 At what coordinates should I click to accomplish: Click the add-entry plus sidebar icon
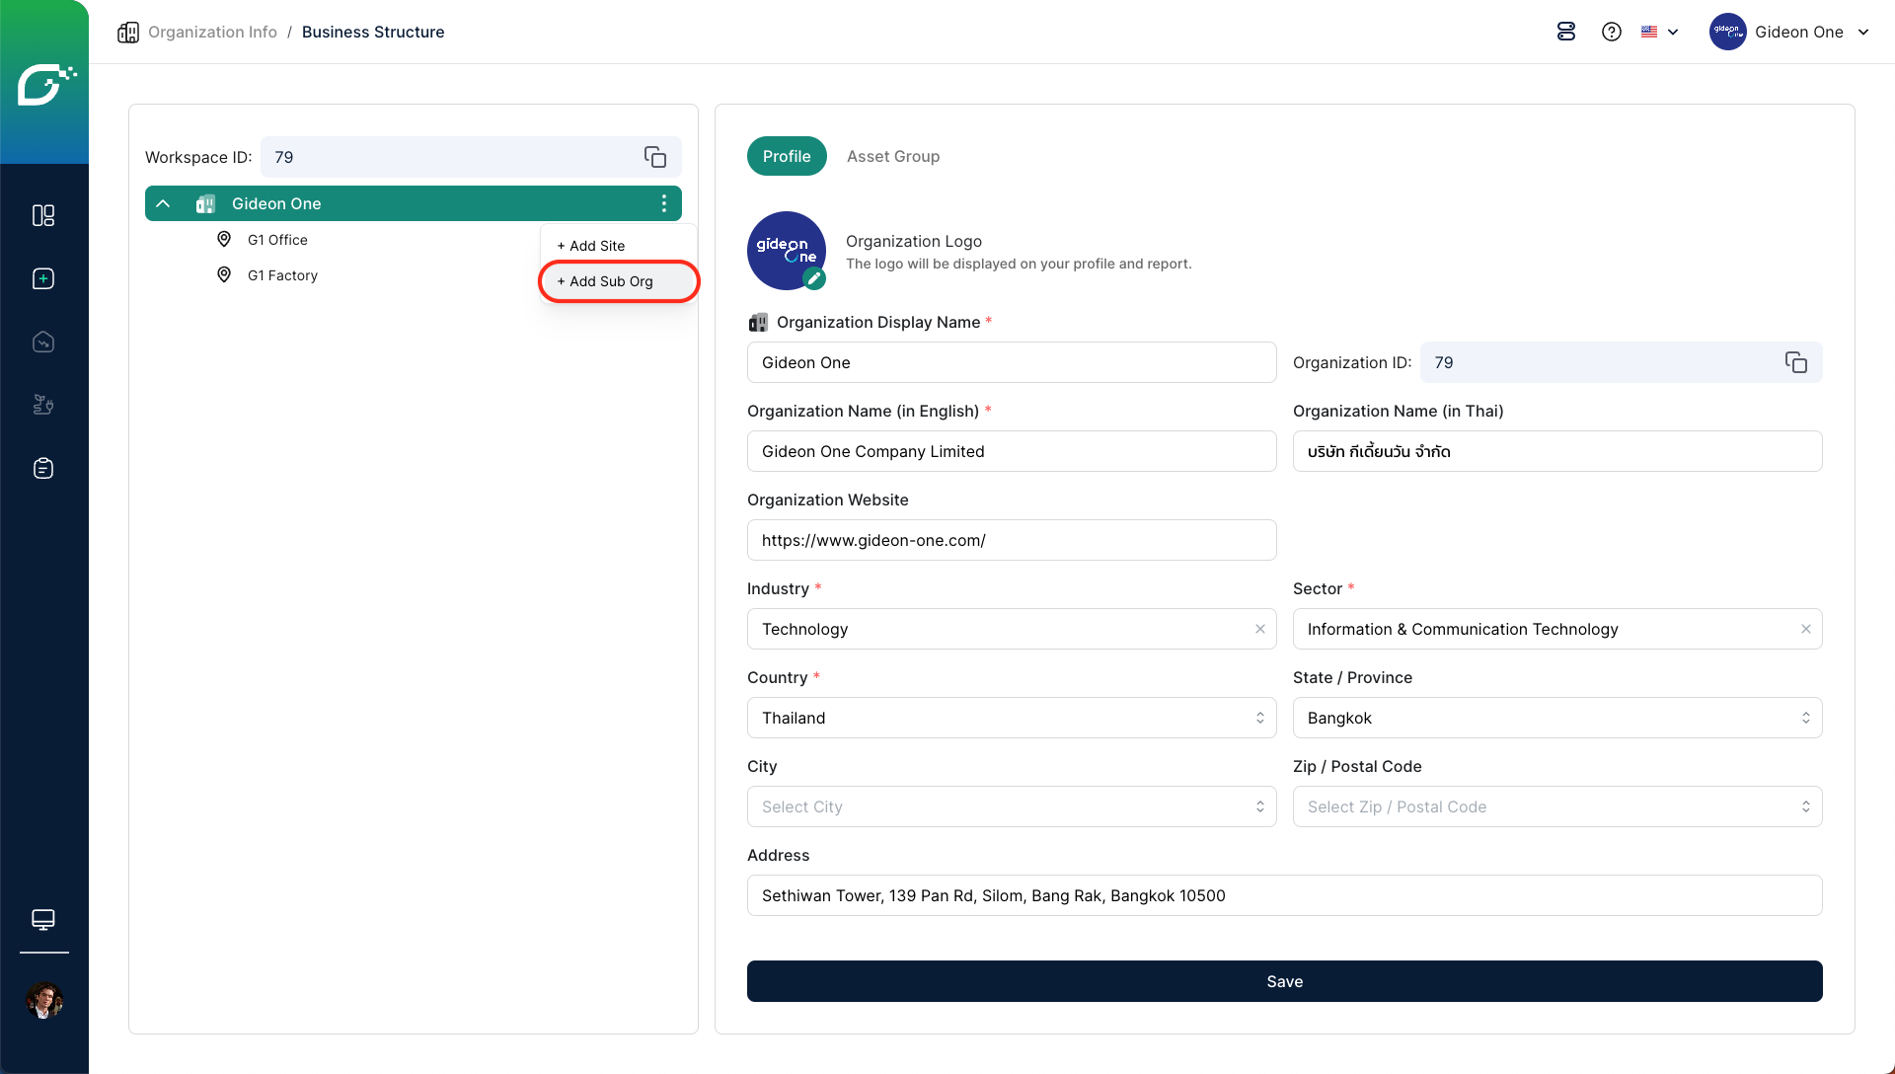43,278
